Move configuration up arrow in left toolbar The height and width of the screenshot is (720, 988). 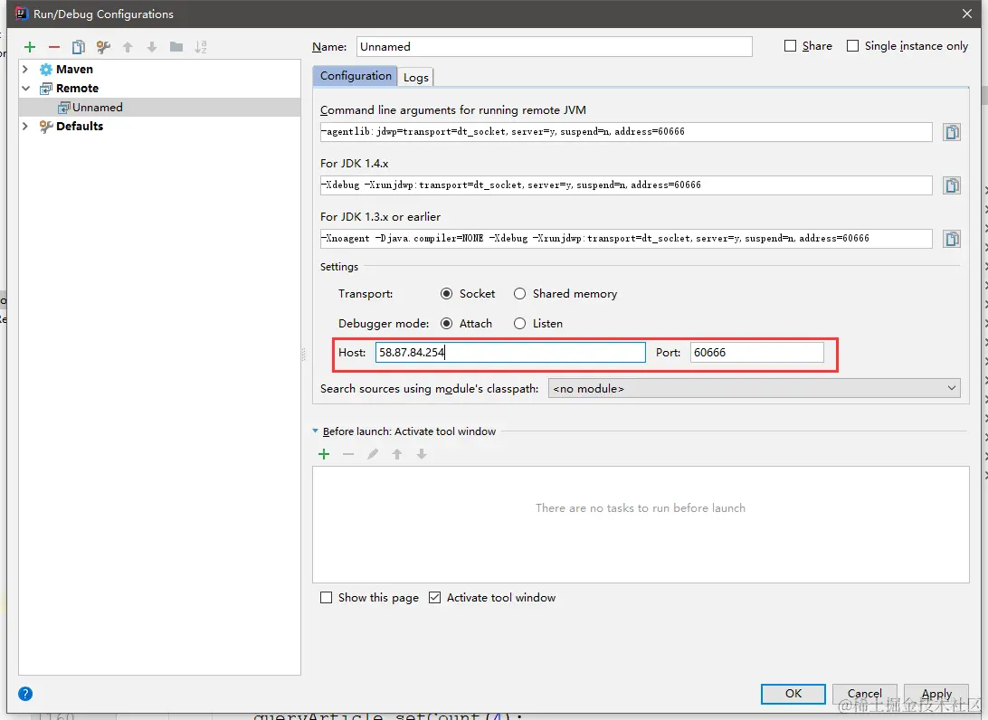pos(128,47)
